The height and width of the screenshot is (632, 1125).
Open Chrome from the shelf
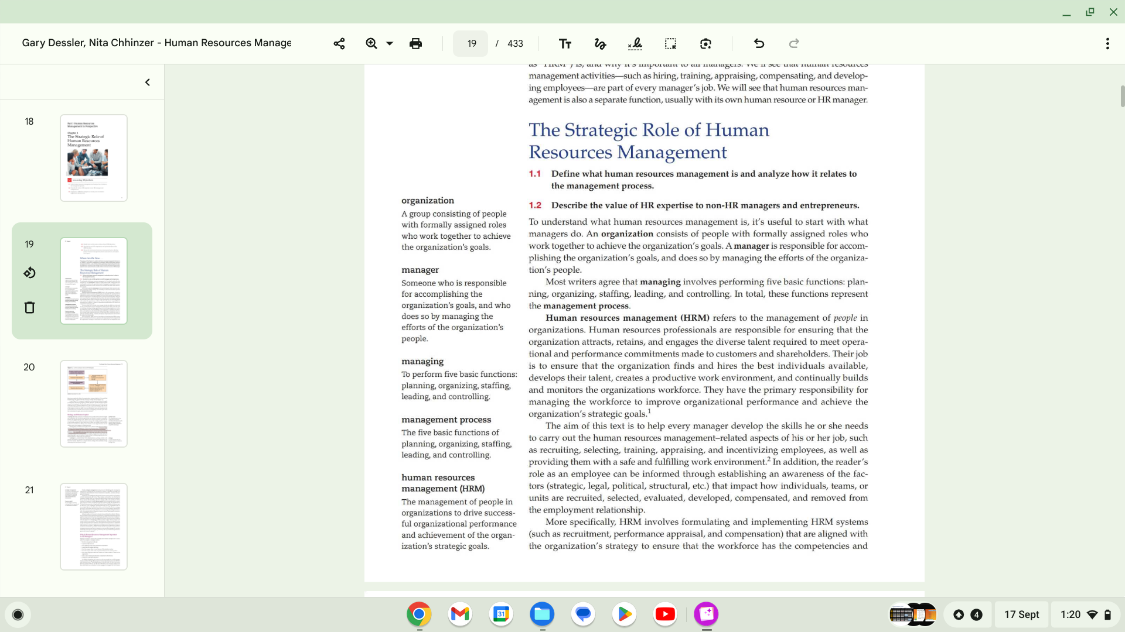pyautogui.click(x=419, y=614)
